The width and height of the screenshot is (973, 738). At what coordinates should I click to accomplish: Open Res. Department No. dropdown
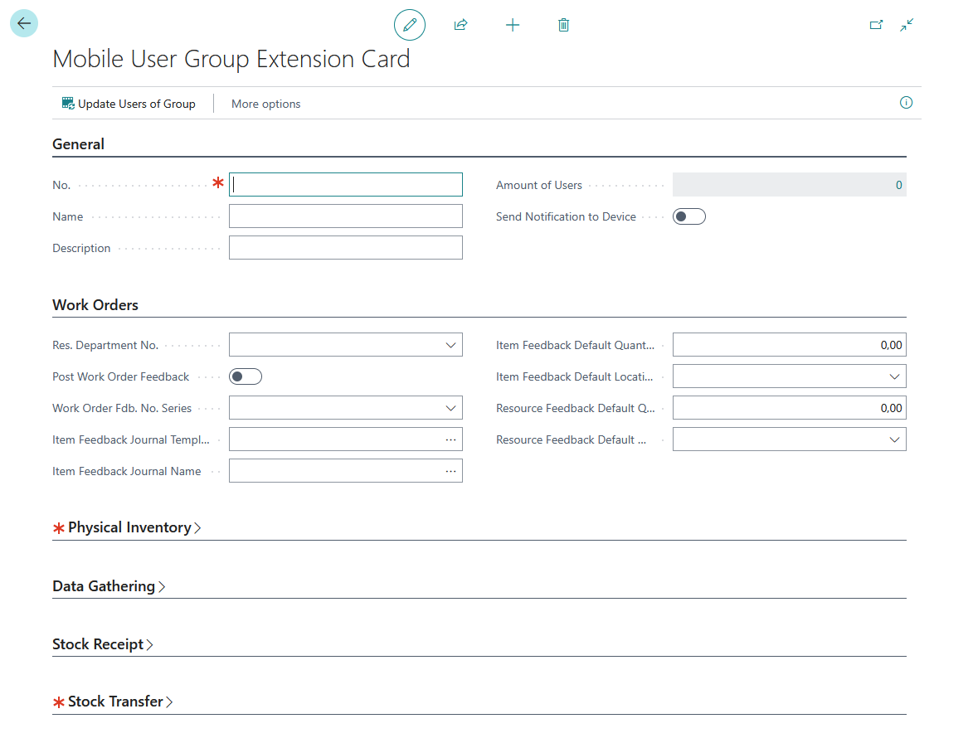pyautogui.click(x=450, y=345)
